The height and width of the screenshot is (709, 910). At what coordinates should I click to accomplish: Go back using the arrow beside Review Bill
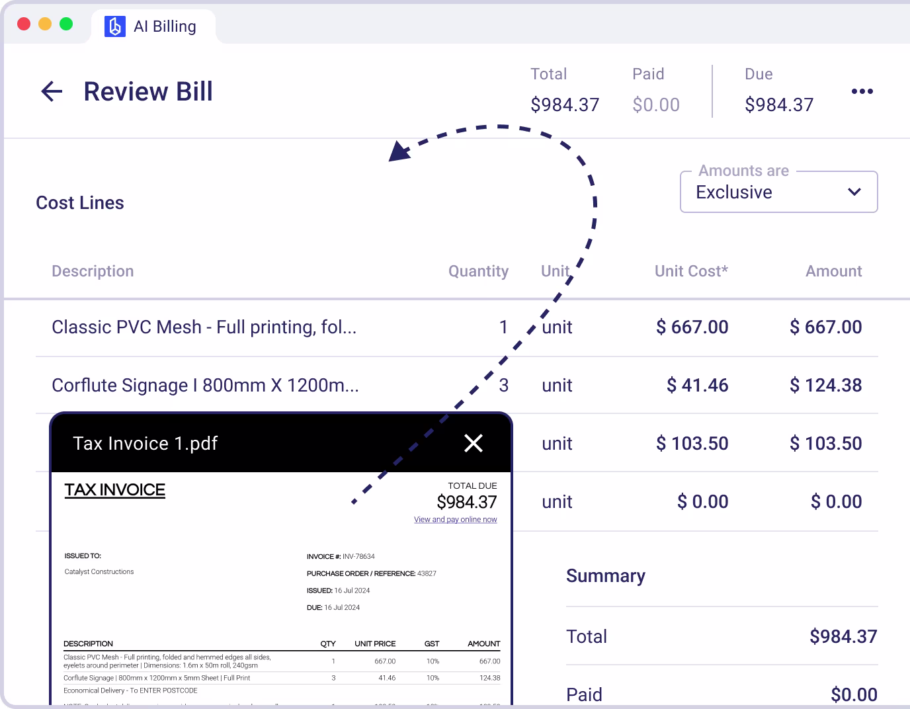click(x=52, y=91)
